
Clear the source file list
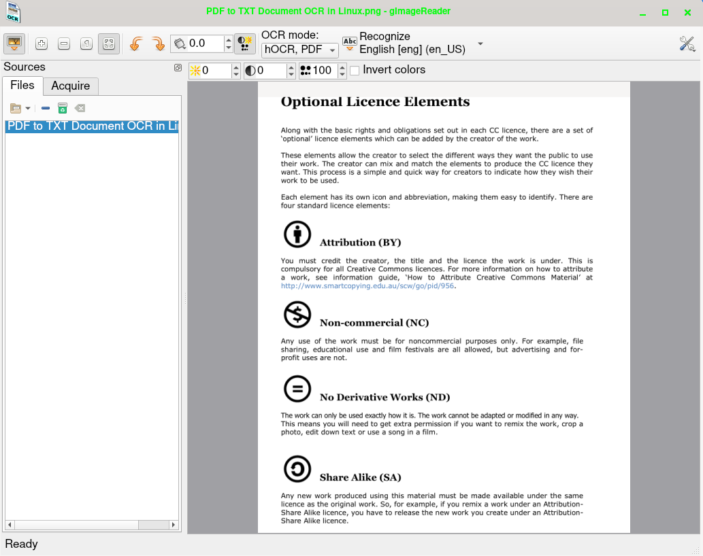pyautogui.click(x=79, y=108)
